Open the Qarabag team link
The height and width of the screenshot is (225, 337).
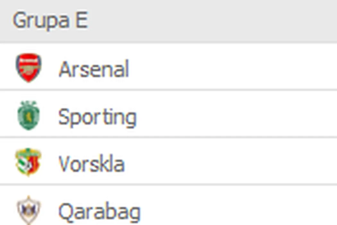(x=99, y=211)
